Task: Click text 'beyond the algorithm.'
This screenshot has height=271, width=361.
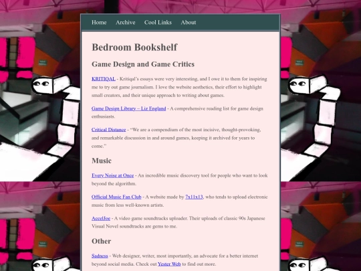Action: click(x=114, y=183)
